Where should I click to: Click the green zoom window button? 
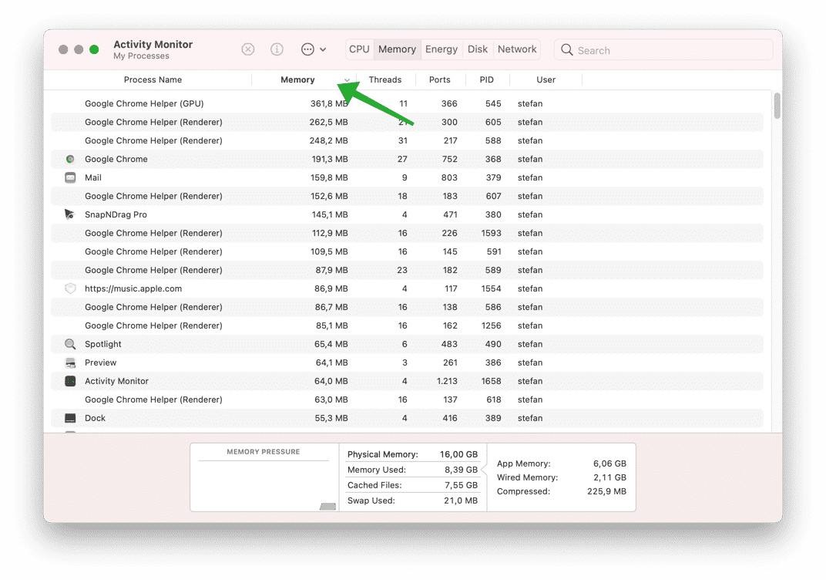pyautogui.click(x=94, y=49)
